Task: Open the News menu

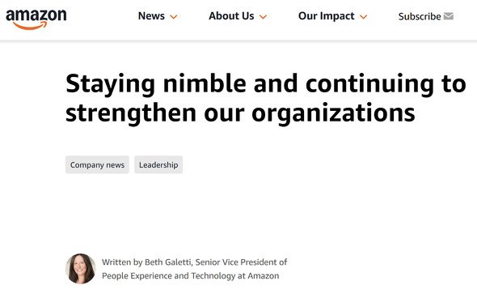Action: click(x=151, y=16)
